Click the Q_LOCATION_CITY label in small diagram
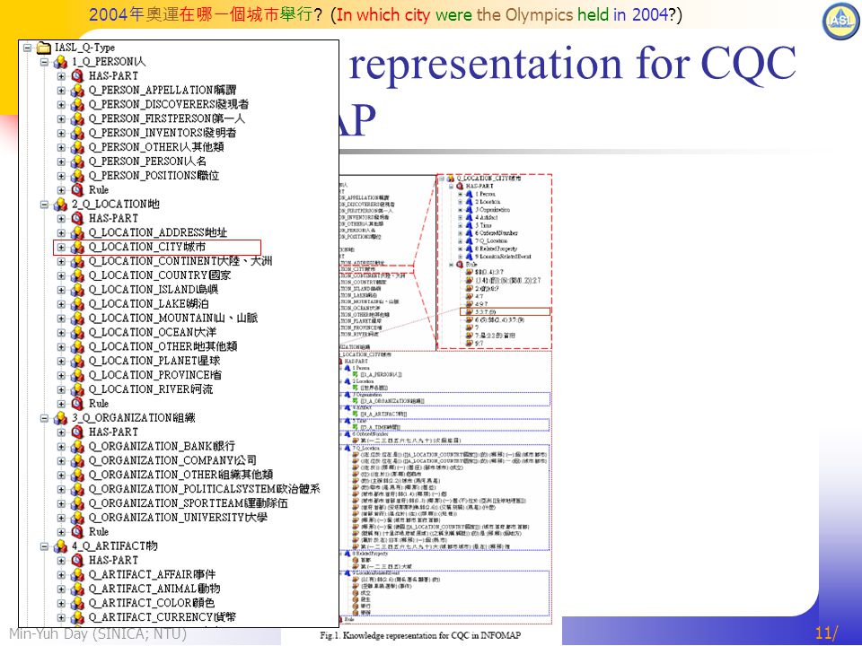Viewport: 862px width, 646px height. [489, 179]
